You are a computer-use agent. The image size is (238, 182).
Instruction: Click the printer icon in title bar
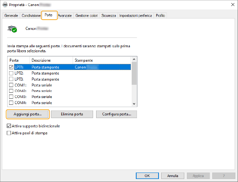click(5, 5)
